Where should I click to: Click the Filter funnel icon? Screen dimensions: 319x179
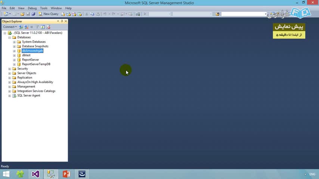[37, 27]
